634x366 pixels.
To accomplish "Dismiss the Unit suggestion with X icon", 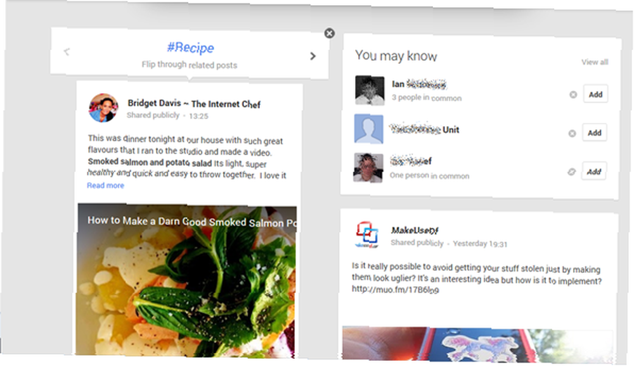I will 572,134.
